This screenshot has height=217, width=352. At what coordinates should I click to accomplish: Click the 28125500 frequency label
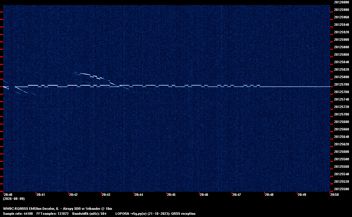pyautogui.click(x=341, y=189)
